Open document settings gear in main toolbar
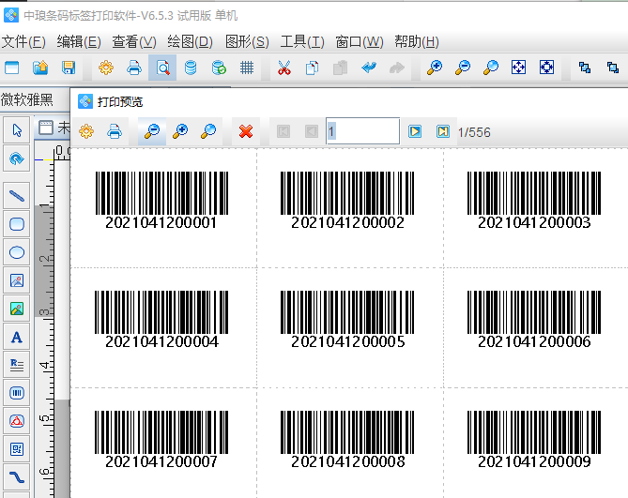 tap(106, 68)
